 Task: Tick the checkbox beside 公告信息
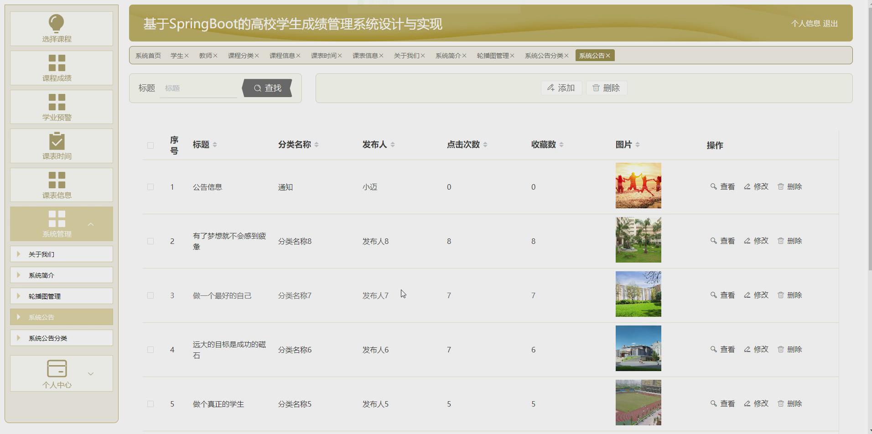pos(151,186)
